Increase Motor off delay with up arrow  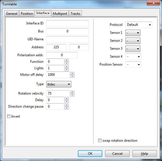pyautogui.click(x=72, y=73)
